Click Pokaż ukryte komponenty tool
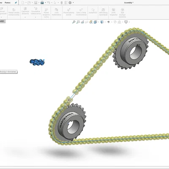Screen dimensions: 169x169 click(14, 12)
